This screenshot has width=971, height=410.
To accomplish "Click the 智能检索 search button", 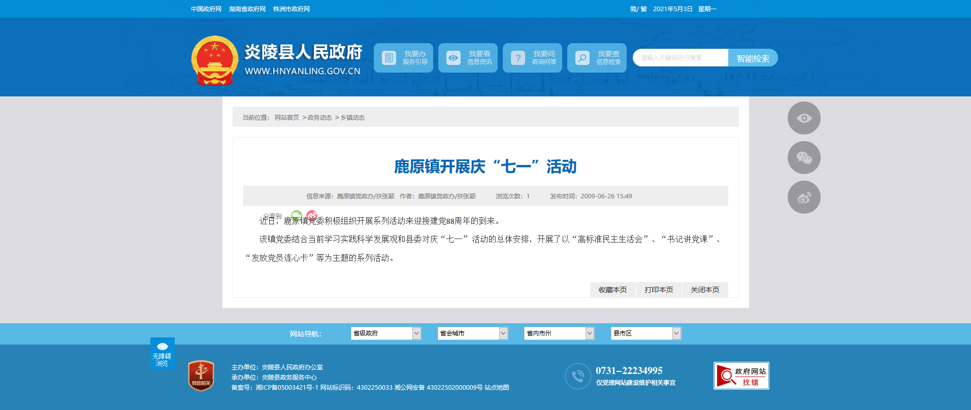I will [x=753, y=58].
